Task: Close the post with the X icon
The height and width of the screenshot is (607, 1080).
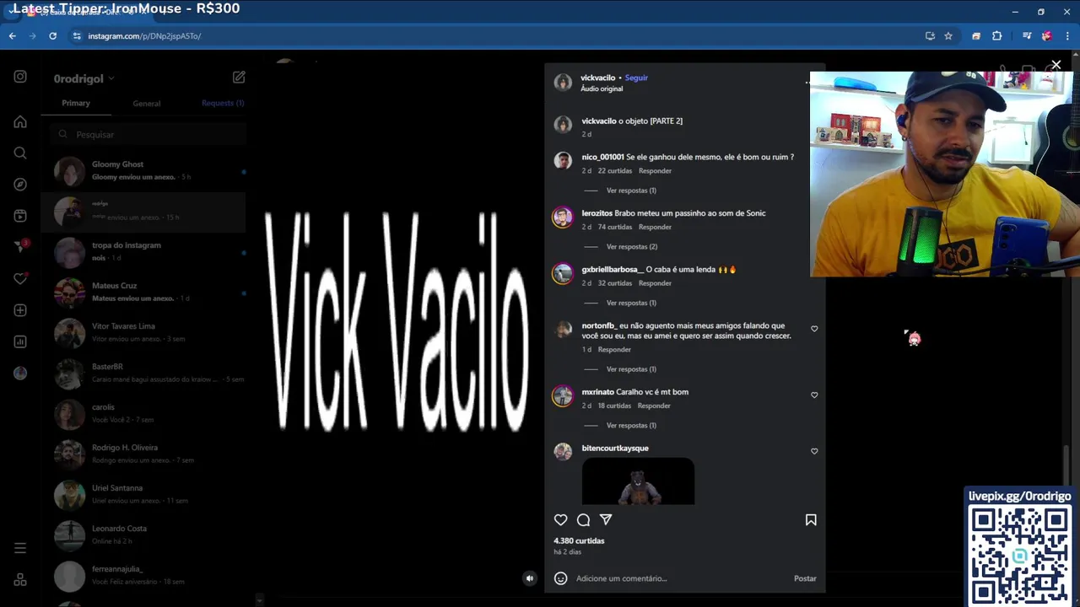Action: click(1056, 65)
